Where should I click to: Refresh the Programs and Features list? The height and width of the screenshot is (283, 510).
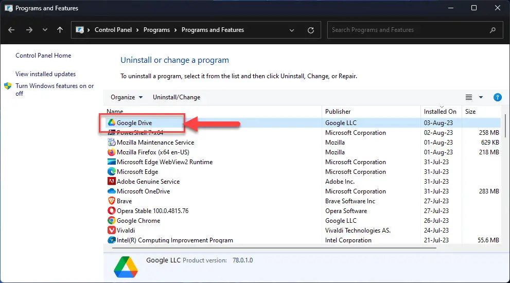click(x=311, y=30)
